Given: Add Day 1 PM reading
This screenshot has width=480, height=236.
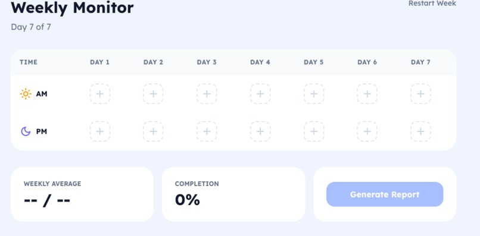Looking at the screenshot, I should [x=100, y=131].
